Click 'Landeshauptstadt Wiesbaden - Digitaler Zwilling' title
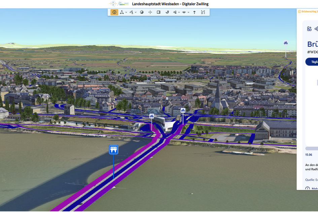Viewport: 318px width, 212px height. point(170,4)
